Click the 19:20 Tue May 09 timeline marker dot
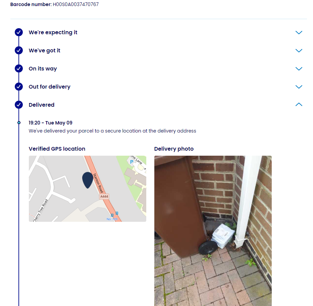The height and width of the screenshot is (306, 313). (x=19, y=123)
